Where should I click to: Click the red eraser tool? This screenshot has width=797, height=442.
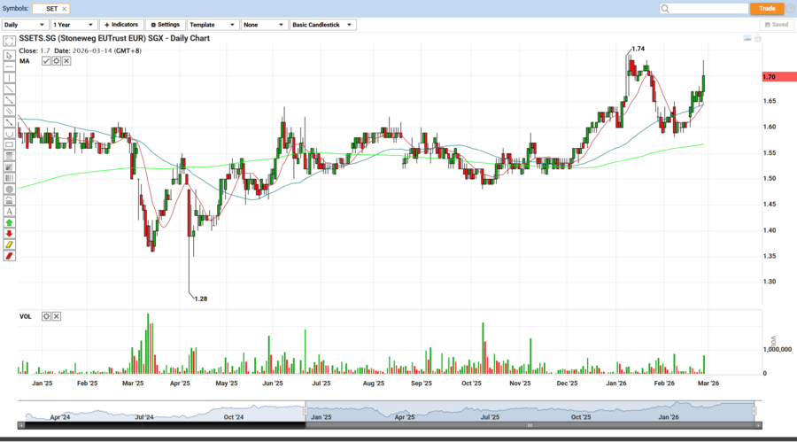(9, 256)
